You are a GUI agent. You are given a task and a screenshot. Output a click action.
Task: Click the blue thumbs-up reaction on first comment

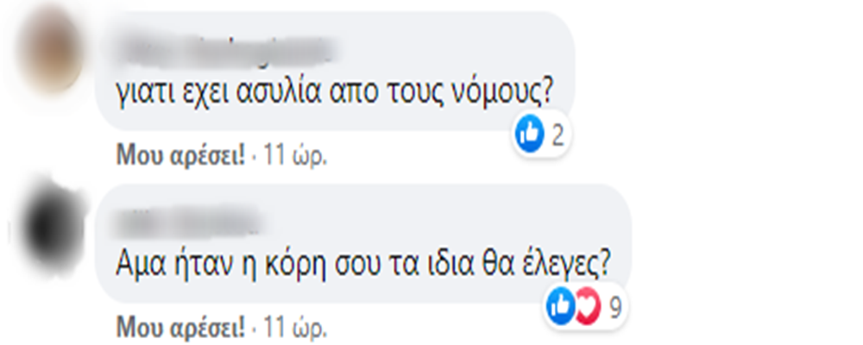(x=529, y=135)
